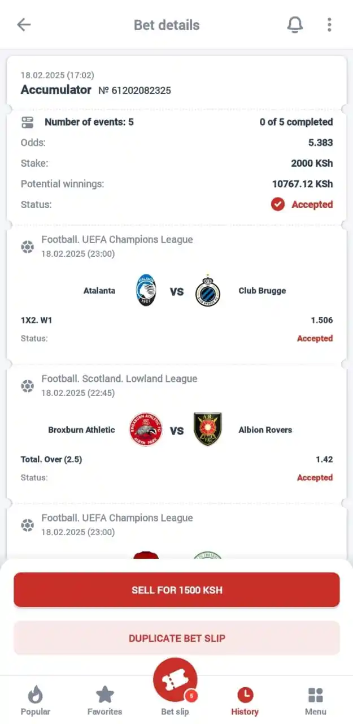The height and width of the screenshot is (724, 353).
Task: Open the Menu tab
Action: tap(315, 701)
